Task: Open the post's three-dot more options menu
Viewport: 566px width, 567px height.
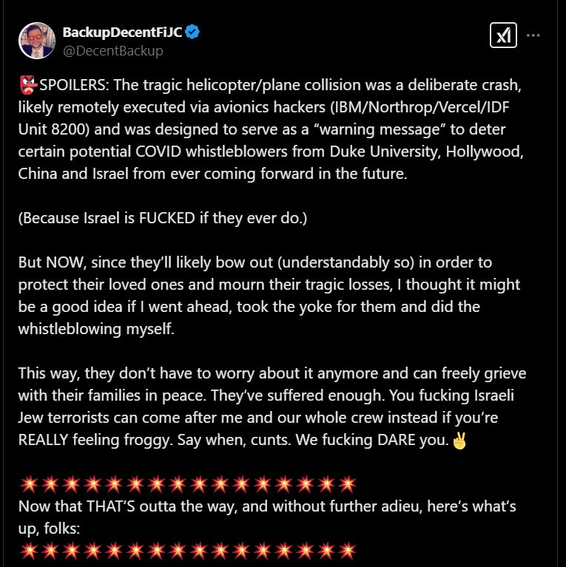Action: click(533, 35)
